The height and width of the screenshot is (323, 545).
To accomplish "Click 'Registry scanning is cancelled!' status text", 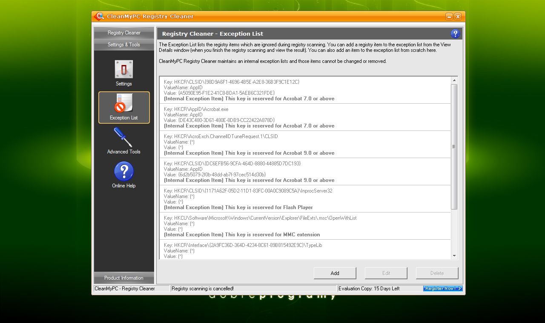I will tap(203, 289).
